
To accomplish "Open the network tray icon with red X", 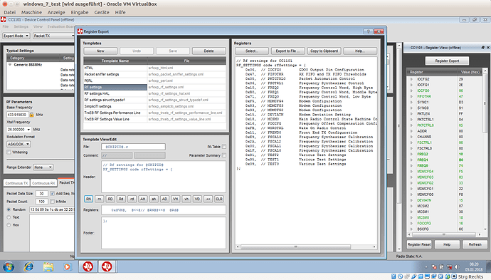I will [x=449, y=267].
